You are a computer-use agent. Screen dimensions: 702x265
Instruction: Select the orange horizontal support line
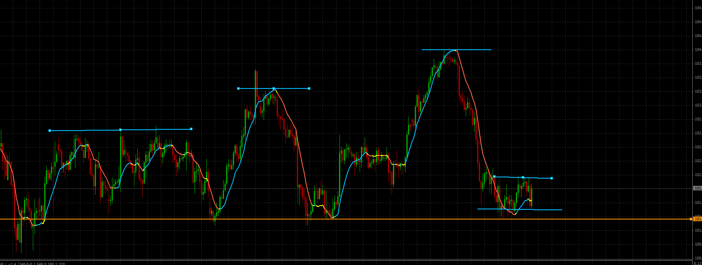(379, 219)
